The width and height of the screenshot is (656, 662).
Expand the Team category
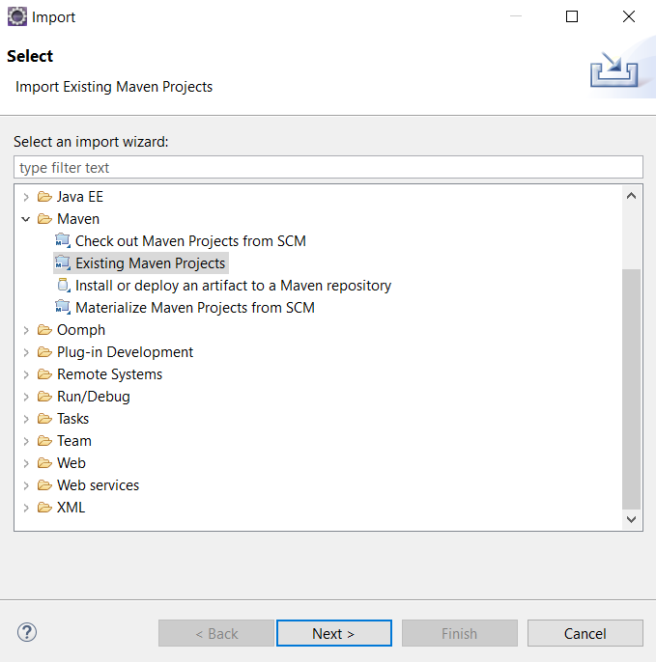coord(26,441)
